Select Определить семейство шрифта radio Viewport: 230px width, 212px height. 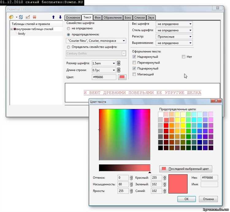tap(68, 47)
